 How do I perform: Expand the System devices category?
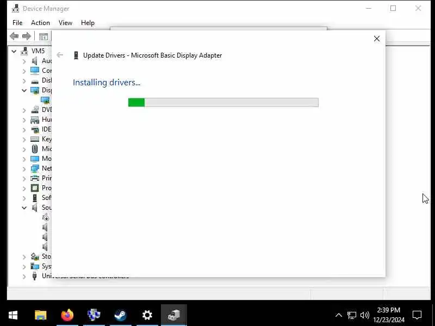click(24, 267)
